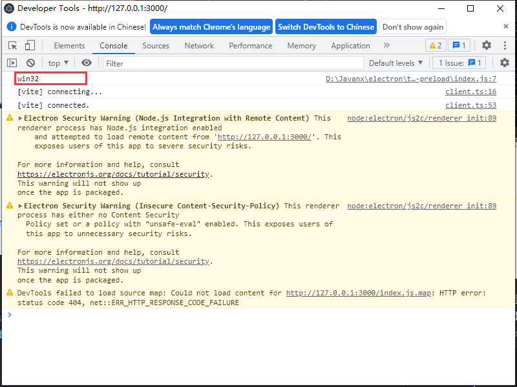Open the index.js.map URL link
The image size is (517, 387).
[x=359, y=293]
